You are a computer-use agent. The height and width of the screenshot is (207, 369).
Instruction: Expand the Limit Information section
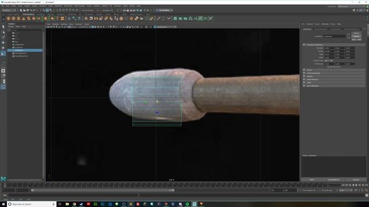[x=304, y=73]
